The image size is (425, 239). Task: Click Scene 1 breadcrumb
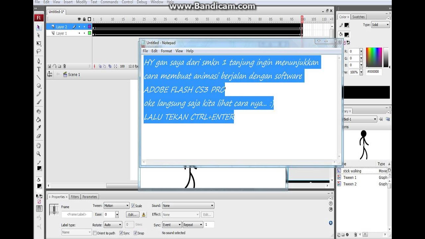72,75
